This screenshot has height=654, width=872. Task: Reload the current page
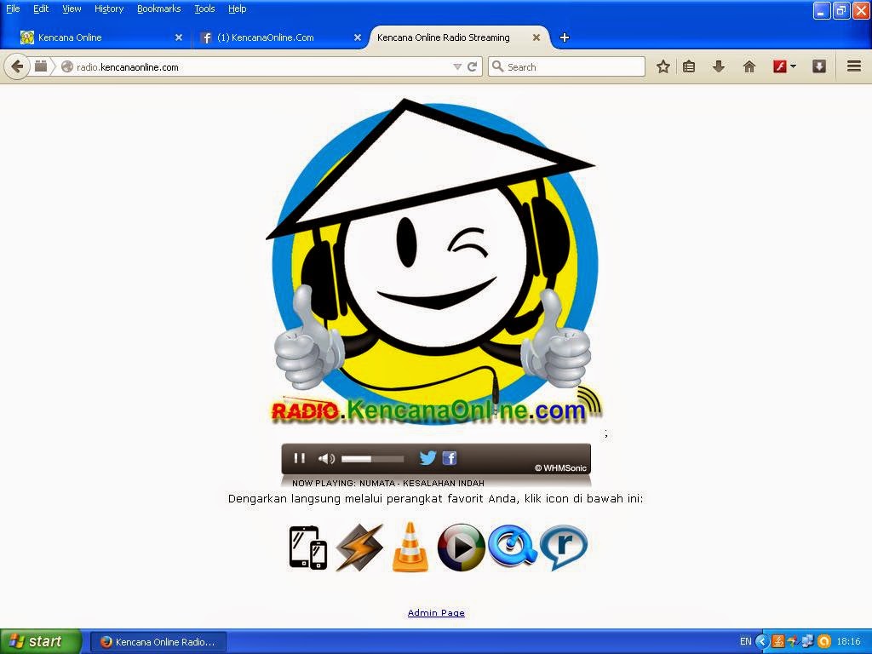pos(472,66)
